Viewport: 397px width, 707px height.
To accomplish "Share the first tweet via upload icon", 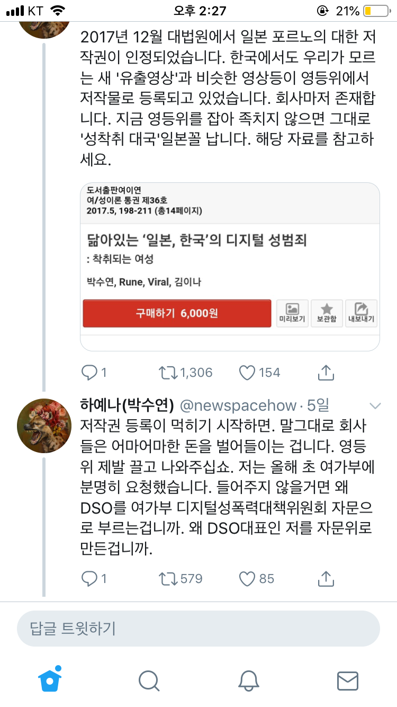I will [x=326, y=373].
